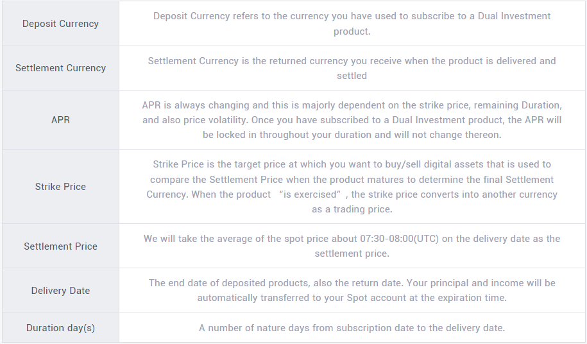Click the phrase "is exercised" in Strike Price

310,194
